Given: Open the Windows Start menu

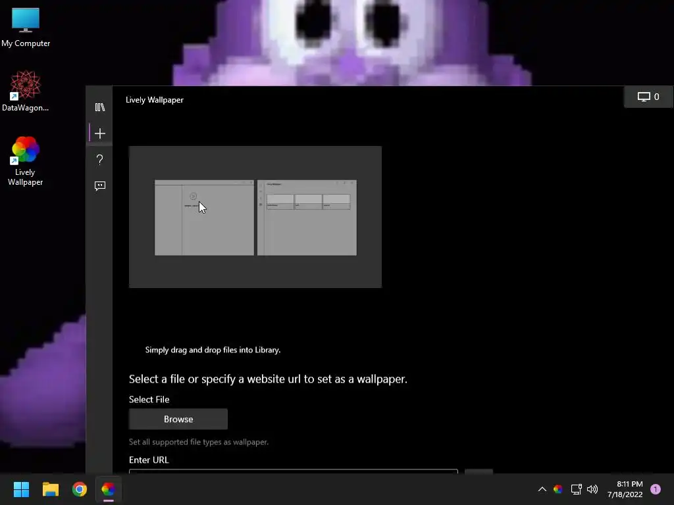Looking at the screenshot, I should click(x=21, y=489).
